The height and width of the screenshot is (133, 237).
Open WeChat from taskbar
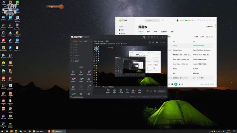click(21, 132)
